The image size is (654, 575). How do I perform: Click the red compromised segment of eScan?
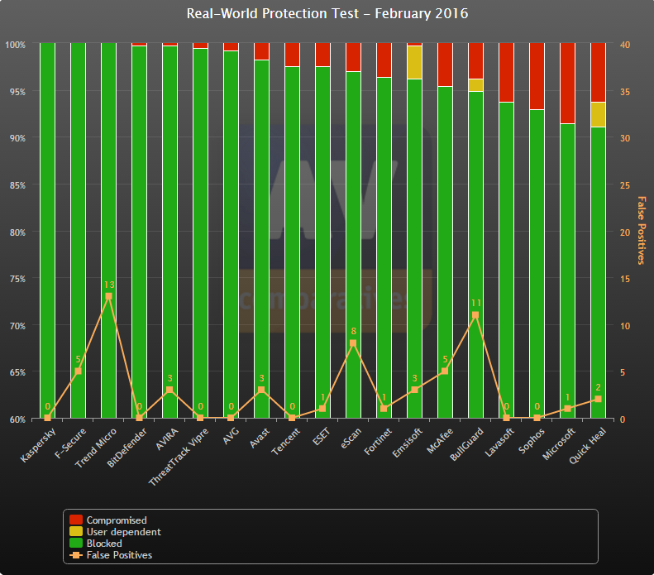353,57
